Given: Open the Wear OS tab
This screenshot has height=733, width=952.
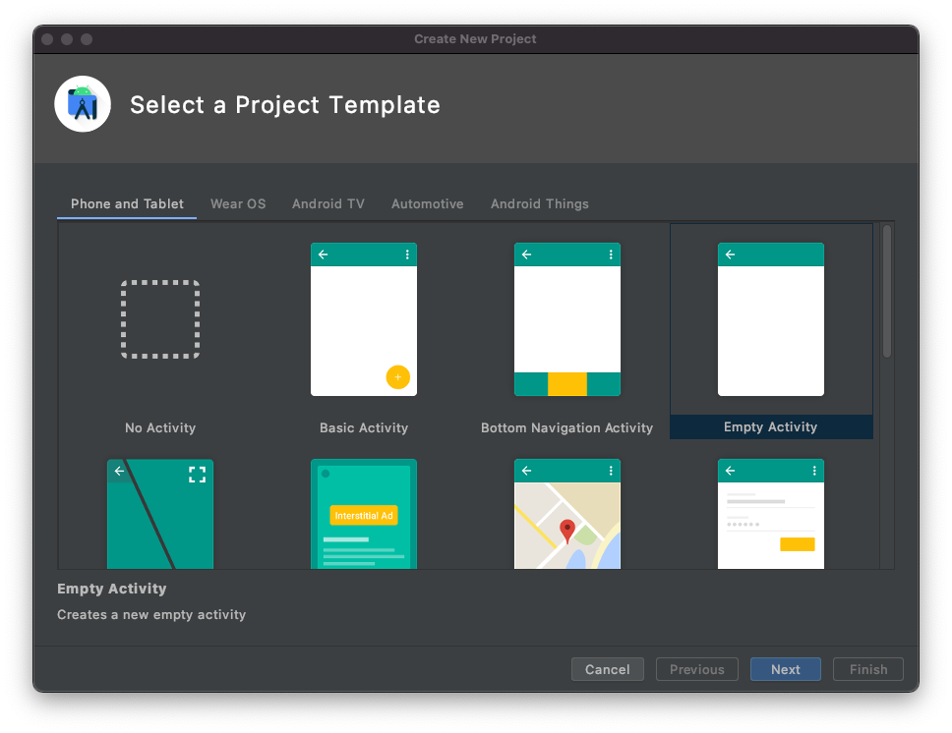Looking at the screenshot, I should coord(238,203).
